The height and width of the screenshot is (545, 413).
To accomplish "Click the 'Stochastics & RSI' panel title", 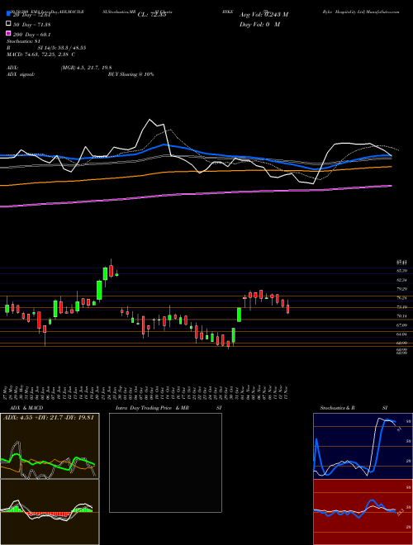I will click(x=354, y=408).
